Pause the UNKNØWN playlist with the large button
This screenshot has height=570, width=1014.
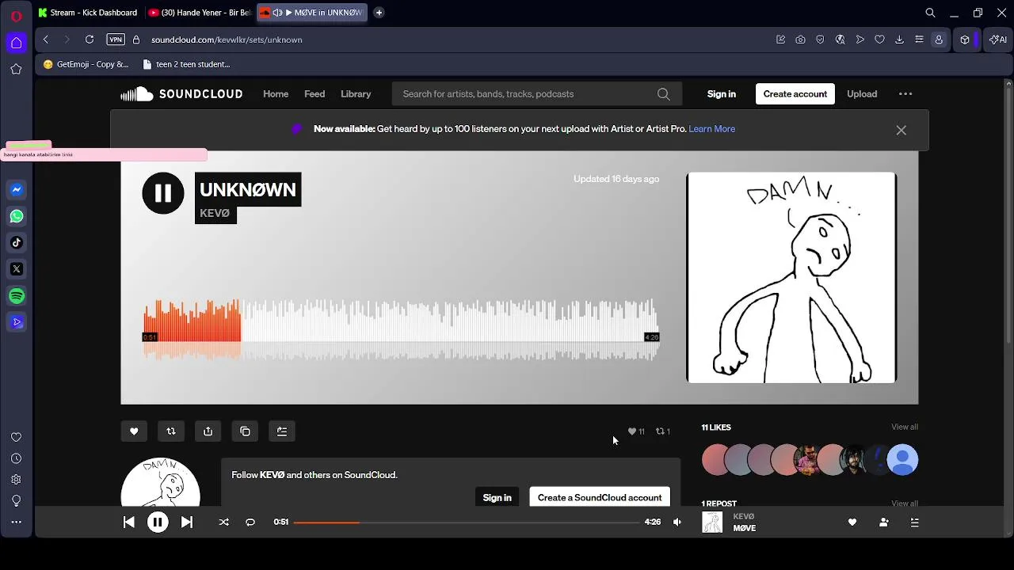(162, 193)
